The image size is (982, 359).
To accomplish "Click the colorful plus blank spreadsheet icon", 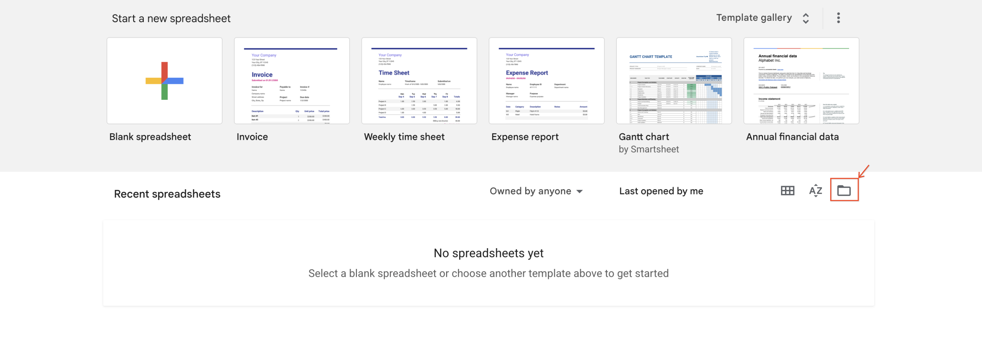I will coord(164,81).
